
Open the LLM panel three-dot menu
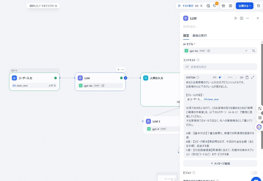pyautogui.click(x=247, y=18)
